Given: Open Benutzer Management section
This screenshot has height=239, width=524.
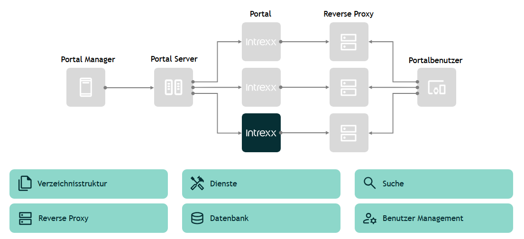Looking at the screenshot, I should coord(434,218).
